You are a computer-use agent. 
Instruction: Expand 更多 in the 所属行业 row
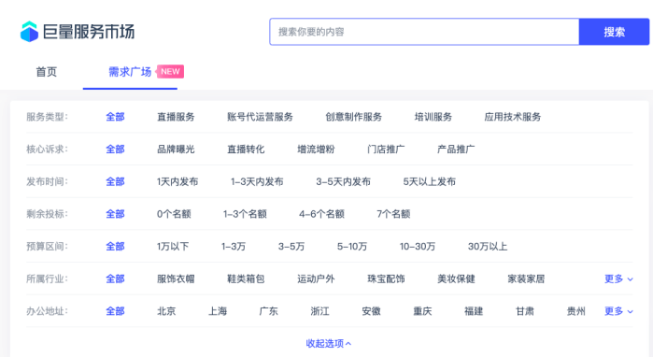click(618, 278)
